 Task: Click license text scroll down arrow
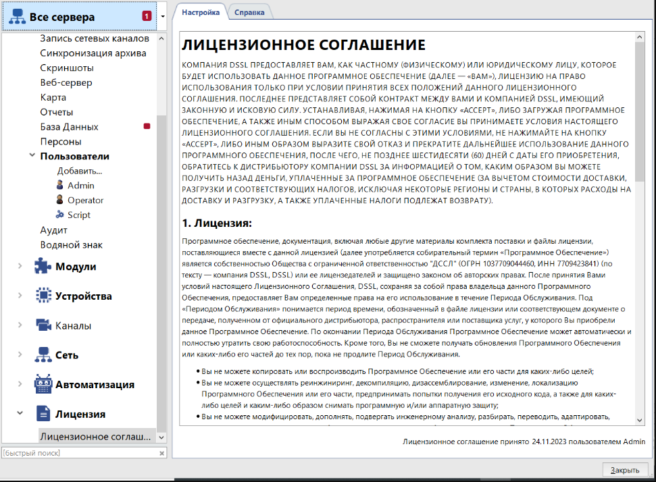[x=639, y=420]
